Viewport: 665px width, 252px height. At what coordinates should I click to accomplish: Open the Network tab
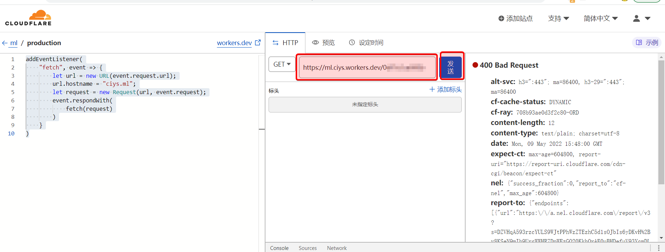337,248
